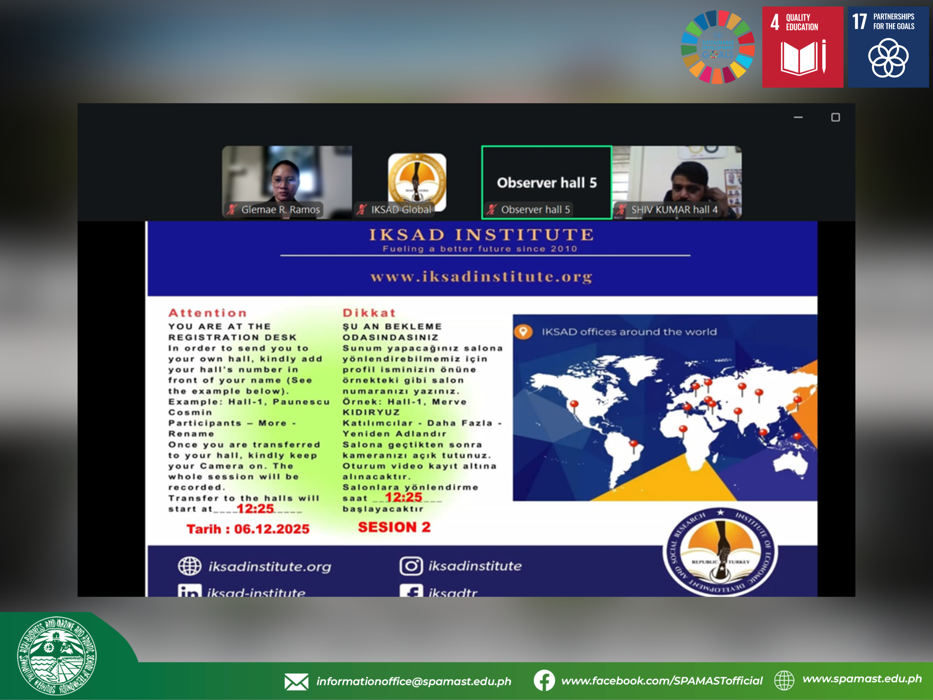Viewport: 933px width, 700px height.
Task: Click Partnerships for the Goals tile 17
Action: (x=888, y=47)
